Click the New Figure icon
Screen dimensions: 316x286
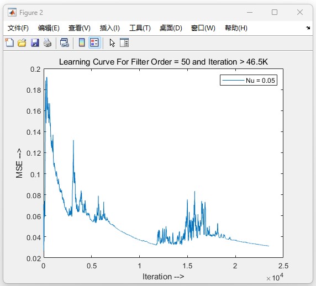[9, 43]
